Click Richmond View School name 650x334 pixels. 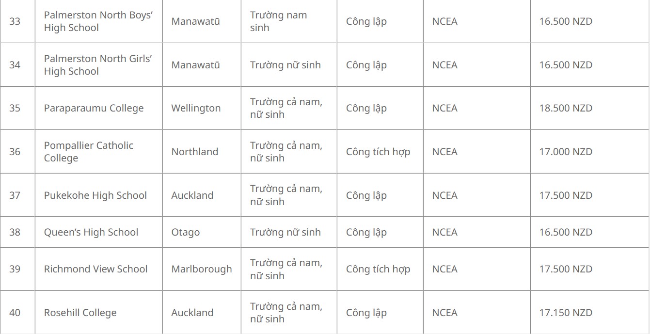(x=95, y=269)
